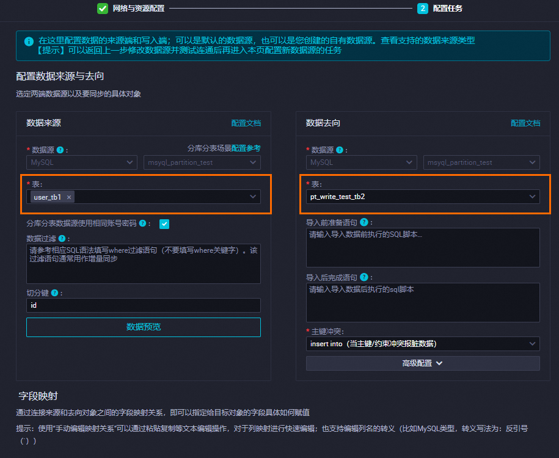Open destination msyql_partition_test datasource dropdown
559x458 pixels.
click(x=481, y=162)
